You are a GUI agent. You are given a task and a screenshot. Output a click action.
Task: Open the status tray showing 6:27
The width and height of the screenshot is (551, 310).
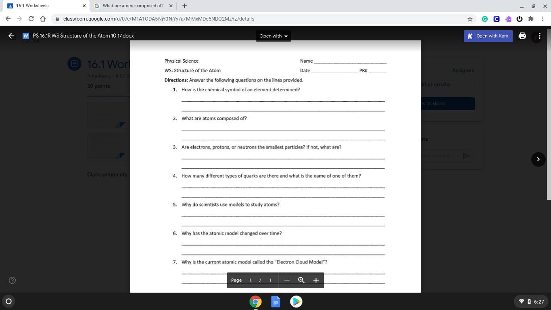click(531, 302)
